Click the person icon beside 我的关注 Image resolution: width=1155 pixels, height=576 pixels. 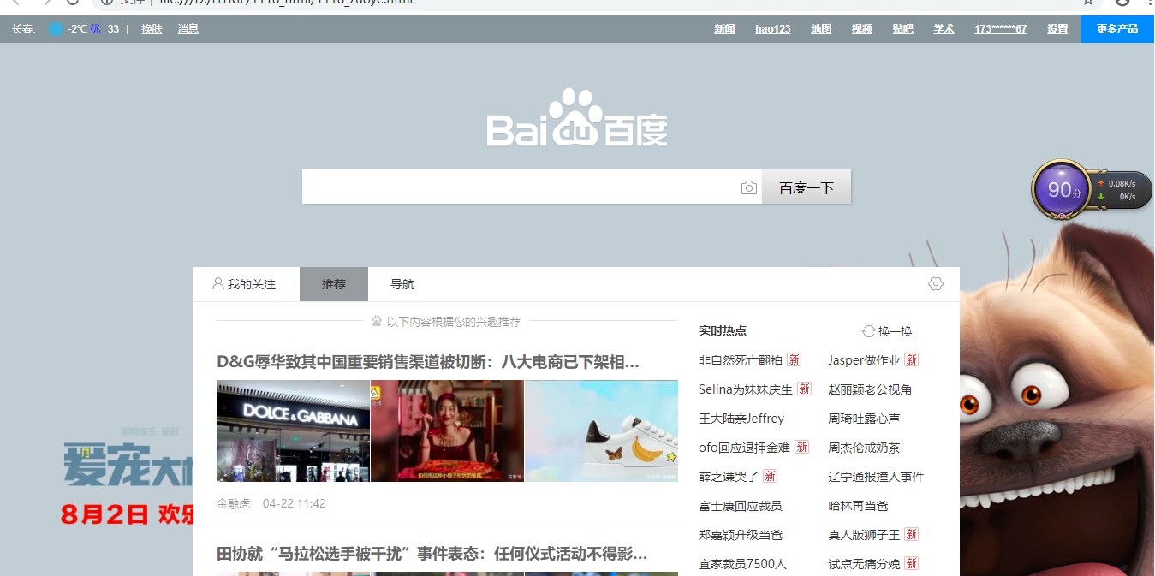(217, 283)
